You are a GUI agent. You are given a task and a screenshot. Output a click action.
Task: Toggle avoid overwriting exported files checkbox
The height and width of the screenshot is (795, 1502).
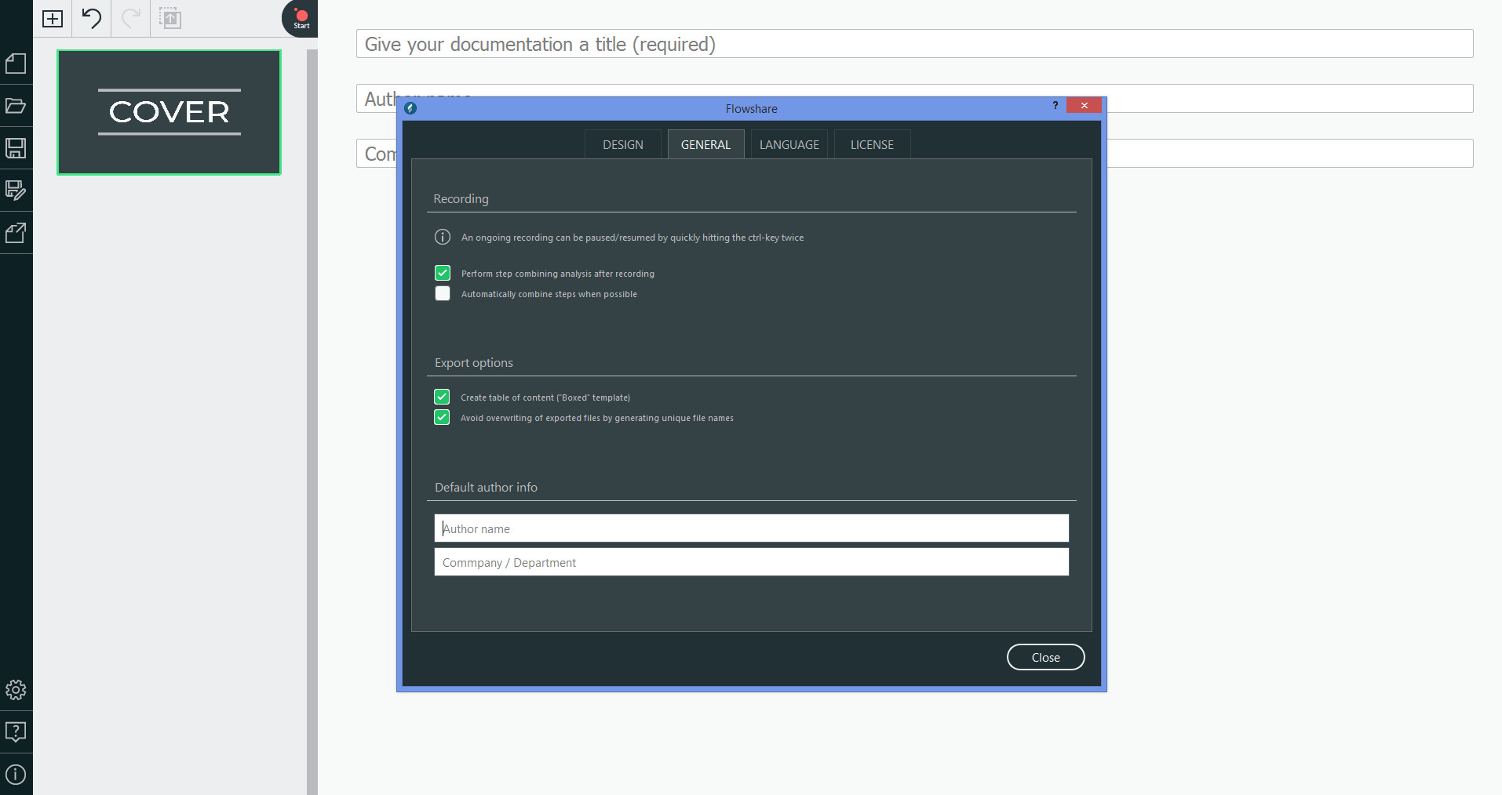click(x=442, y=417)
